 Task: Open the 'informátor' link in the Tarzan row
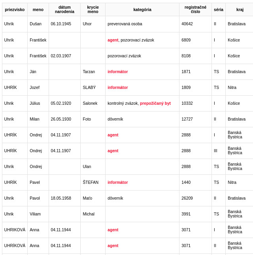pyautogui.click(x=117, y=72)
